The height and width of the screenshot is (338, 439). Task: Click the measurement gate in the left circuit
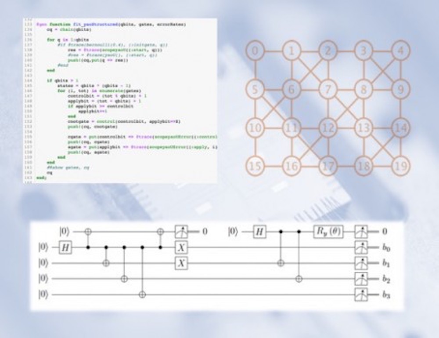click(181, 231)
